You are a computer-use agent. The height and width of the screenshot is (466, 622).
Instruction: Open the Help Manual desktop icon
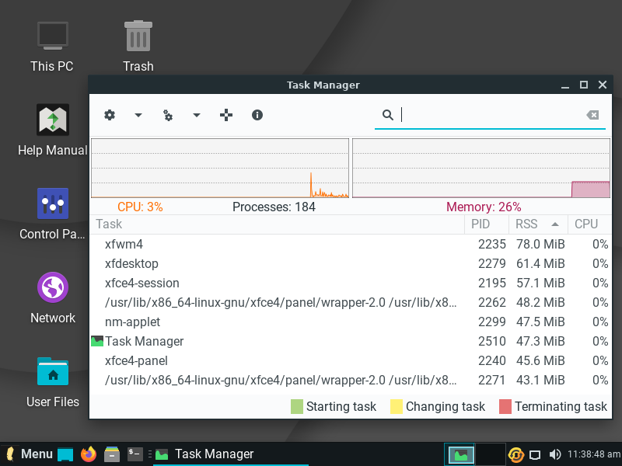[52, 130]
